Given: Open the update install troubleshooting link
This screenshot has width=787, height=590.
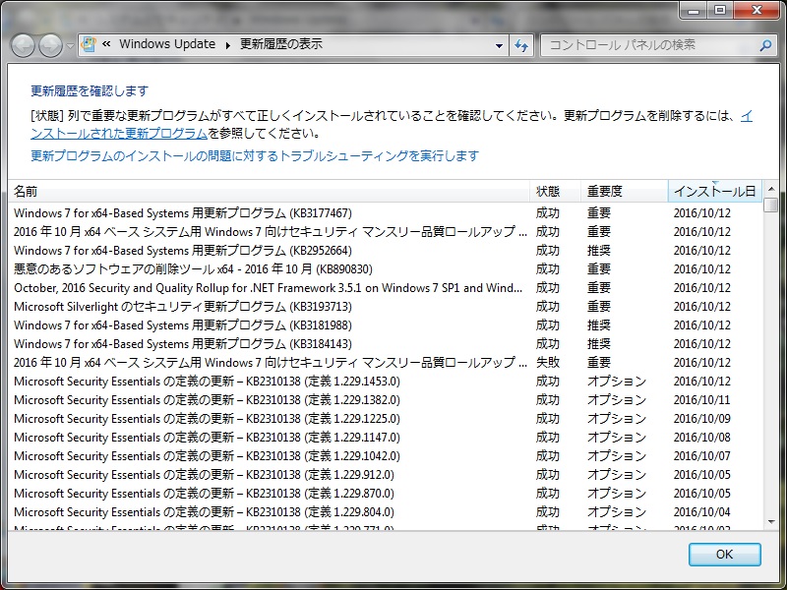Looking at the screenshot, I should [x=255, y=155].
